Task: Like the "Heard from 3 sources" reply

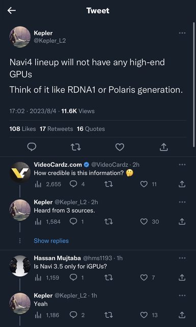Action: click(x=144, y=221)
